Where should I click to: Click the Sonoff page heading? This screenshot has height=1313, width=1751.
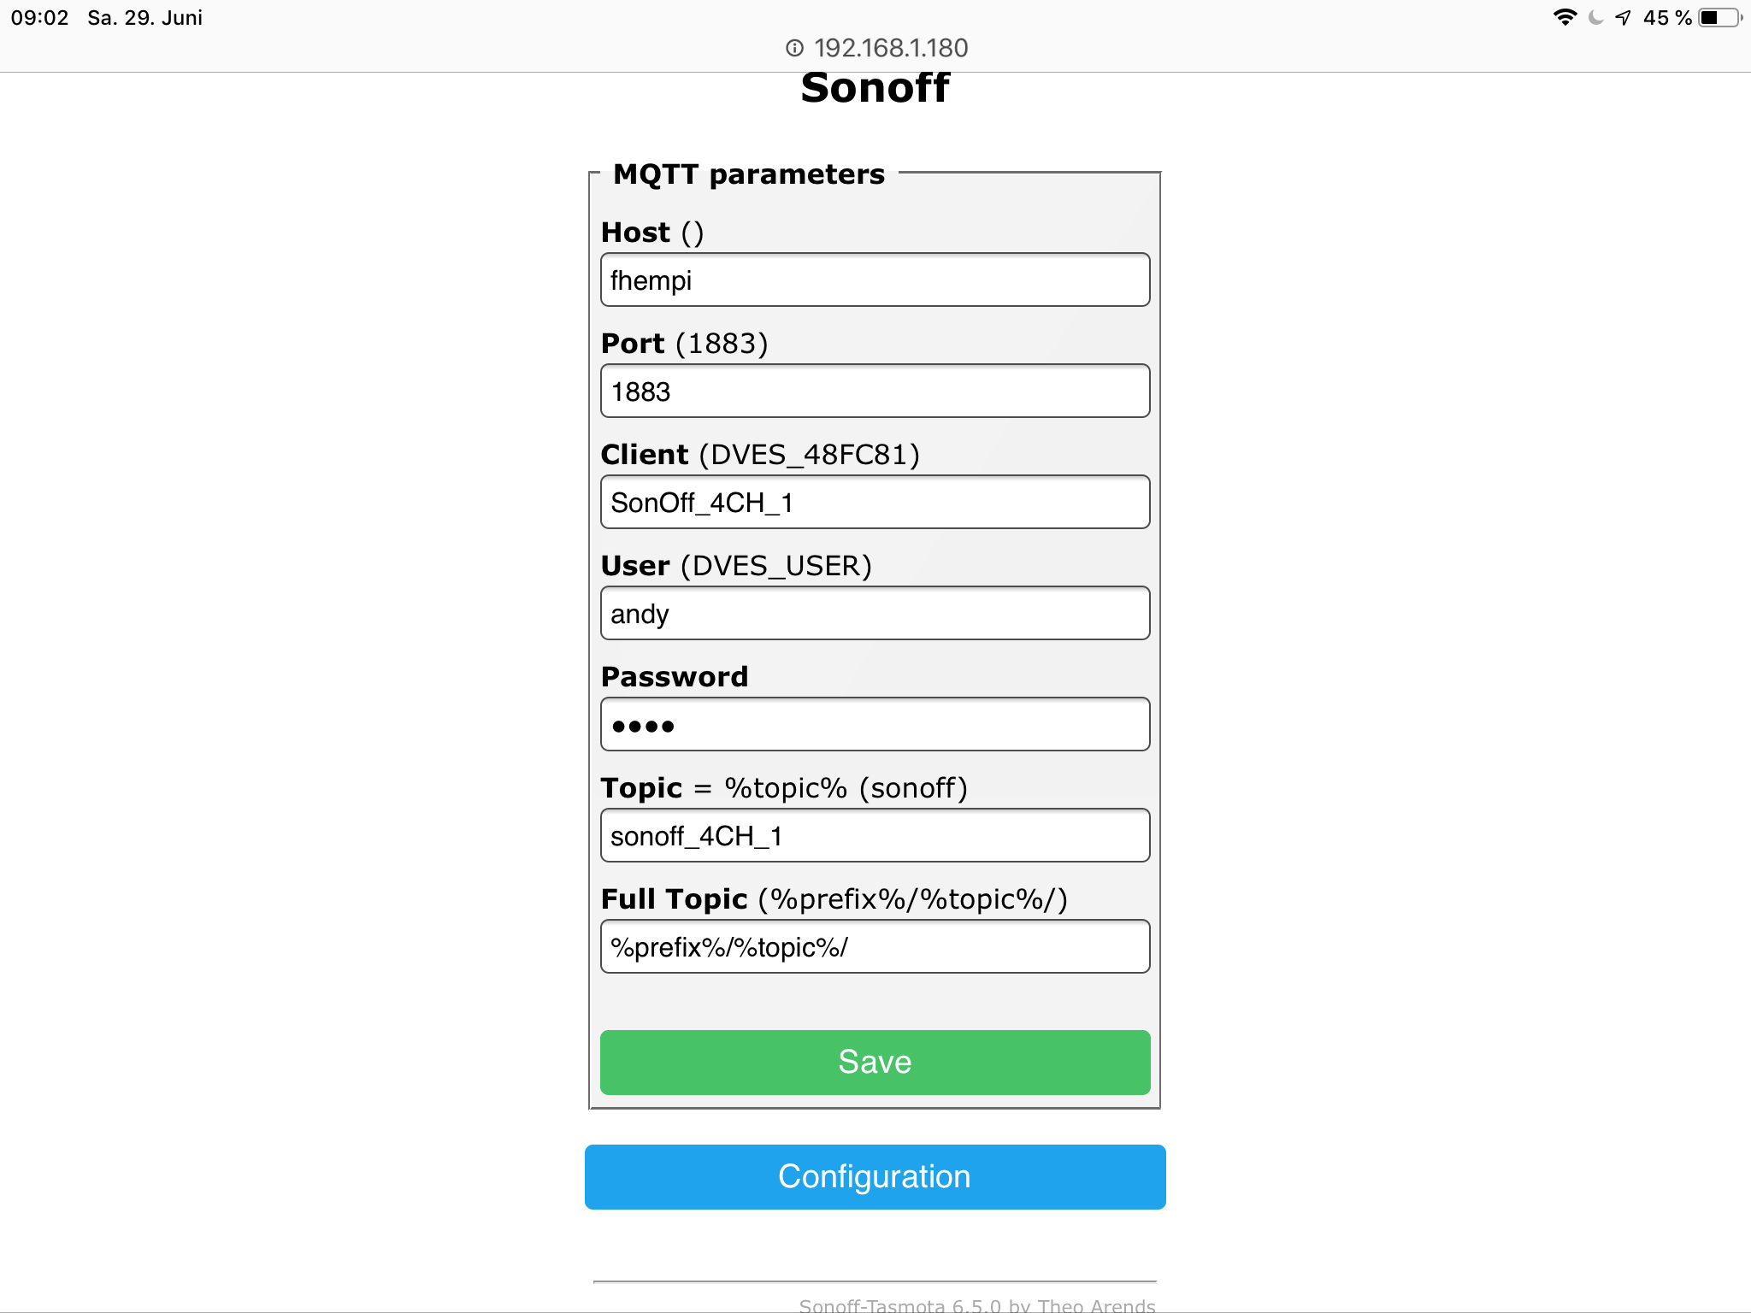coord(875,88)
